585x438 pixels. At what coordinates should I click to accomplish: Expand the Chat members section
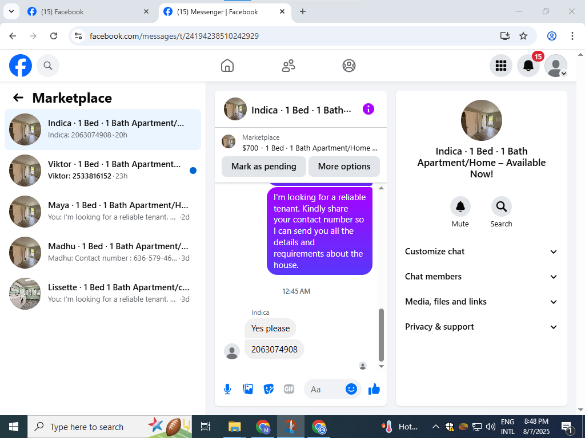pyautogui.click(x=481, y=277)
